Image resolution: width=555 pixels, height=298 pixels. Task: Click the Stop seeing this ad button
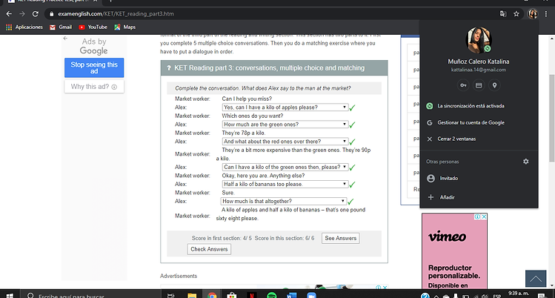coord(94,67)
